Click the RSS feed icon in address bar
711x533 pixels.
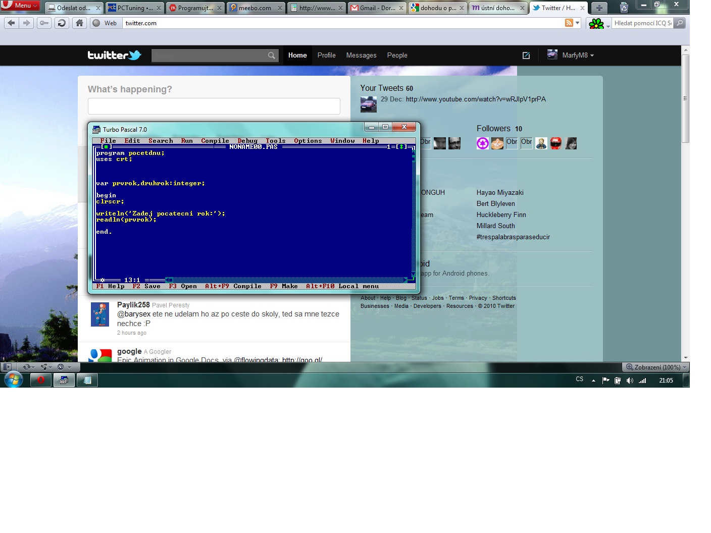point(569,23)
